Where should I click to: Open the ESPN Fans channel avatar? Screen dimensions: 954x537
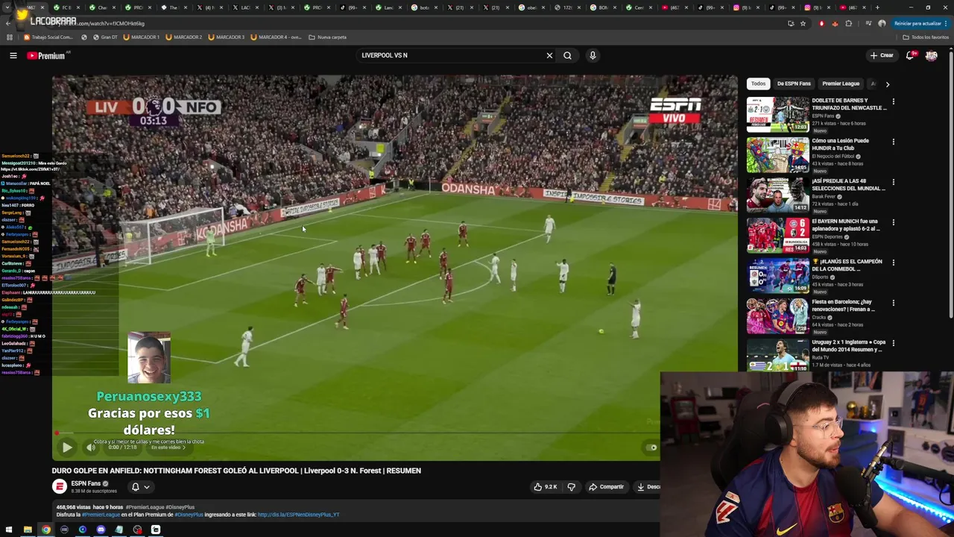point(59,486)
